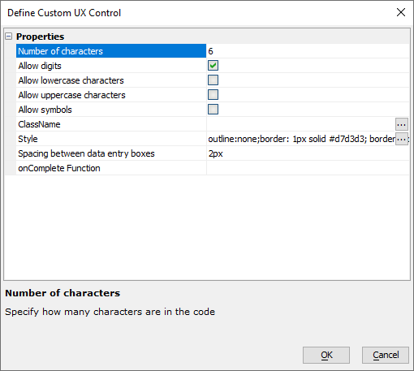Select the Allow uppercase characters label
This screenshot has width=414, height=371.
(x=71, y=95)
